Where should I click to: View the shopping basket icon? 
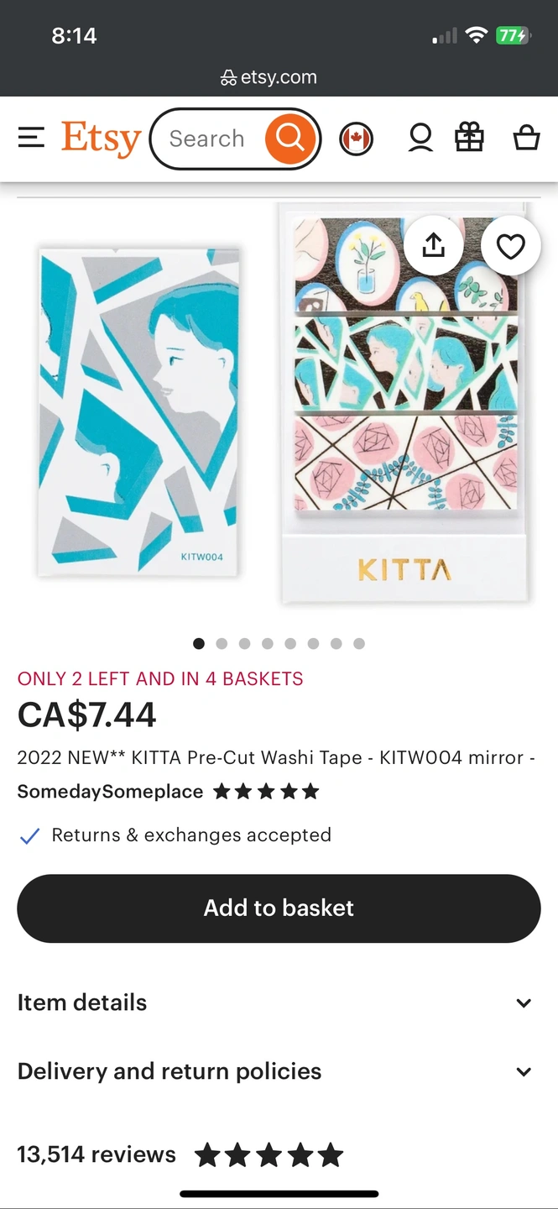(x=526, y=138)
